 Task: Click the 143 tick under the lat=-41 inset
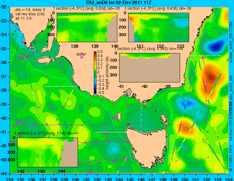[41, 171]
